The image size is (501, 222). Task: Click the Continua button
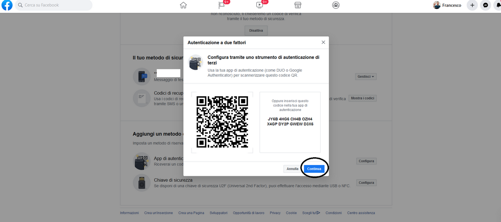click(x=314, y=168)
